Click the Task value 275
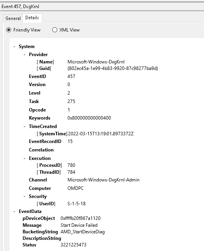 pyautogui.click(x=71, y=101)
